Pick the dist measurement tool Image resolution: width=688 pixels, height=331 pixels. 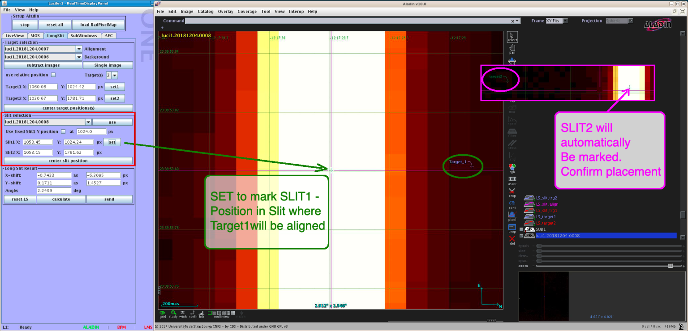click(x=512, y=61)
